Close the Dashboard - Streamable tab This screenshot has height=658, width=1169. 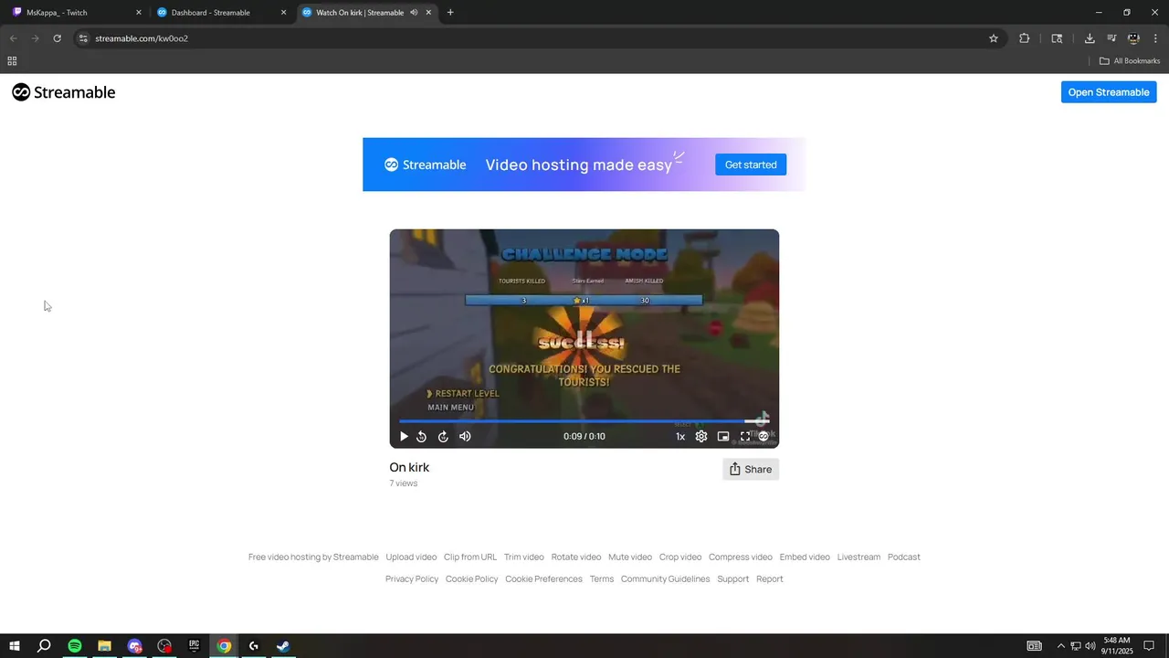coord(283,13)
